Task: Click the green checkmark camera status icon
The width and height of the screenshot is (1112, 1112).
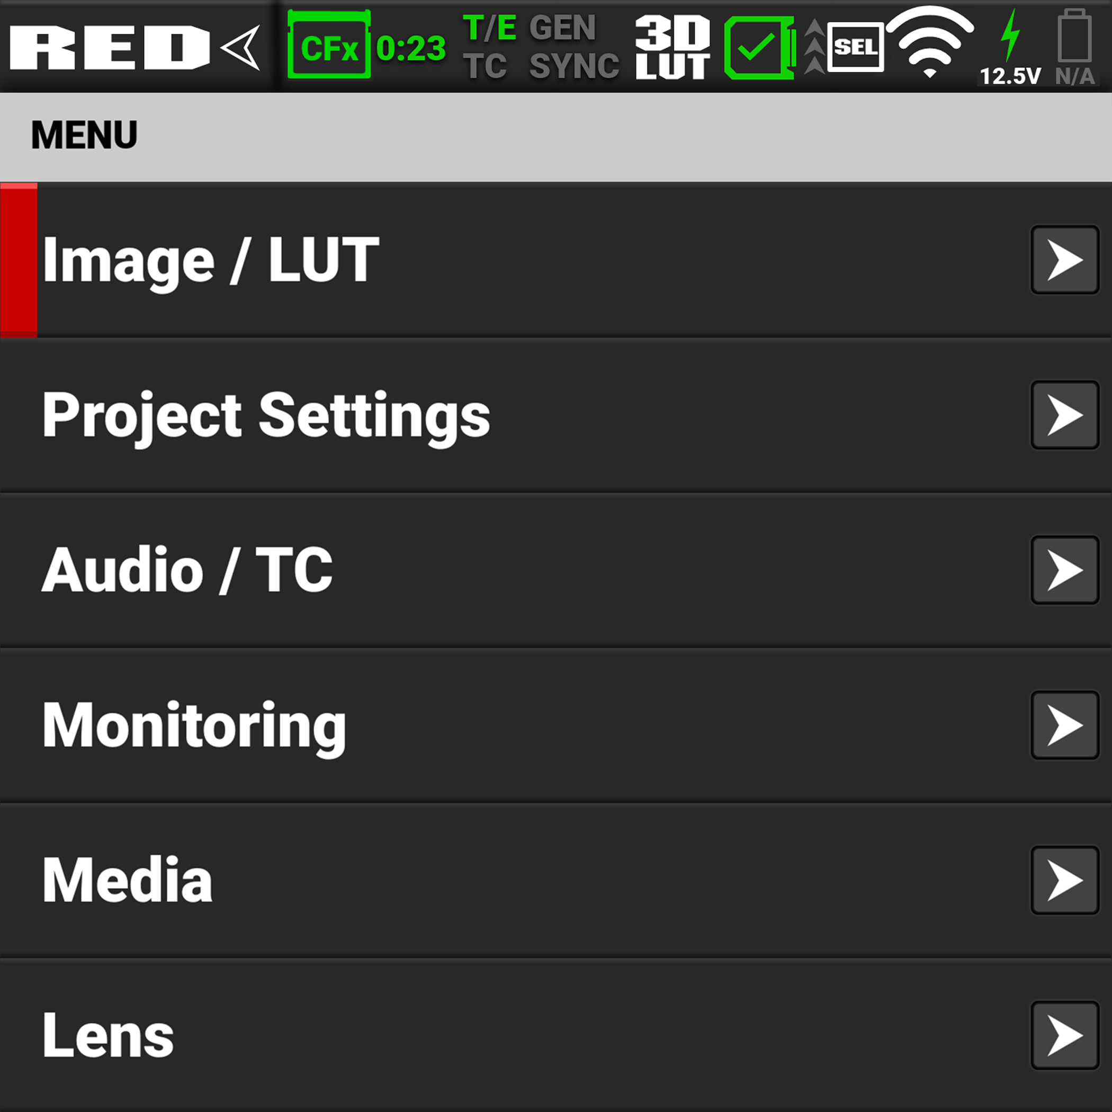Action: tap(759, 47)
